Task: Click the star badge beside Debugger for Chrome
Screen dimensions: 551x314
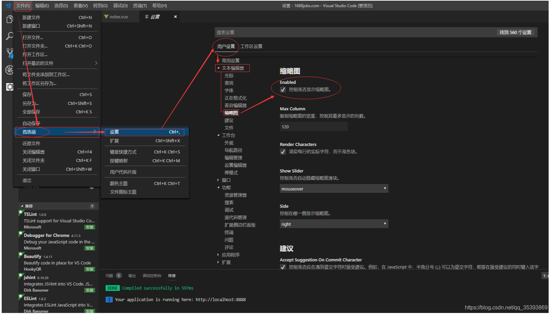Action: (21, 234)
